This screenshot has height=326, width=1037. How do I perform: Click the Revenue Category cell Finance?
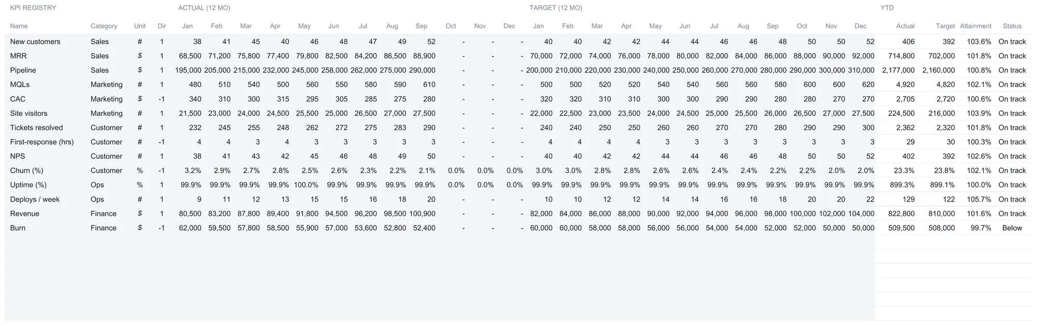[x=103, y=214]
